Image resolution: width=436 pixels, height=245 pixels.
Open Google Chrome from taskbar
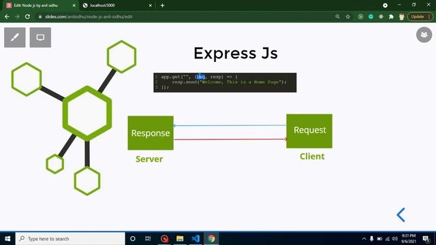(x=211, y=239)
